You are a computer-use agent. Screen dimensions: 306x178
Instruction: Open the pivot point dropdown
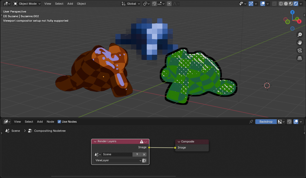[146, 4]
